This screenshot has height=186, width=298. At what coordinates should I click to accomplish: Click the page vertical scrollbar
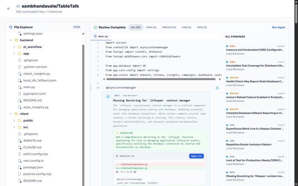pyautogui.click(x=296, y=13)
